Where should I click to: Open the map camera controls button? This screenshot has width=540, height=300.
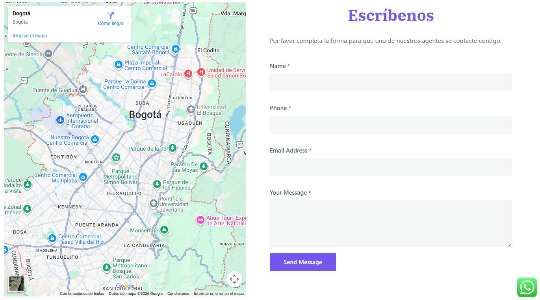234,280
